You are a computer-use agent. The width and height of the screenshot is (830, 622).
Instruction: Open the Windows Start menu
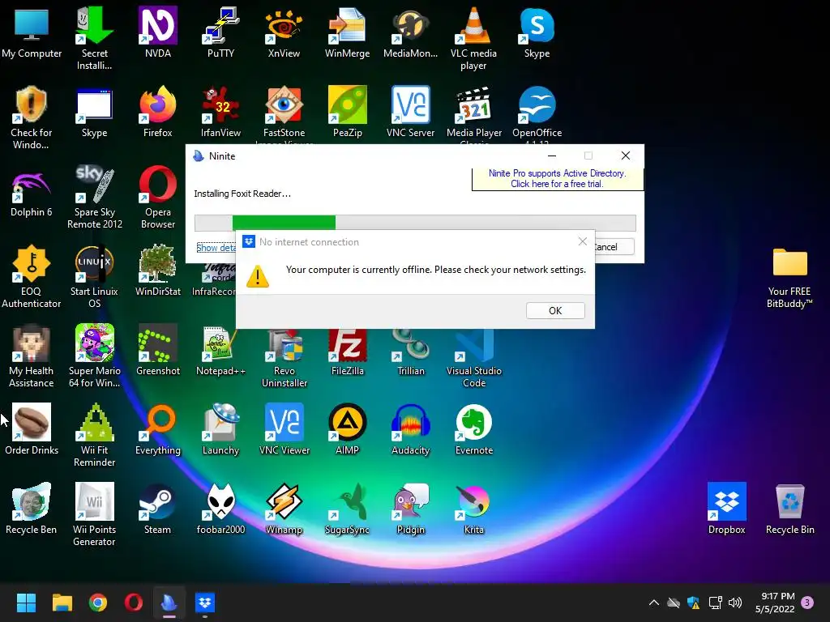26,603
